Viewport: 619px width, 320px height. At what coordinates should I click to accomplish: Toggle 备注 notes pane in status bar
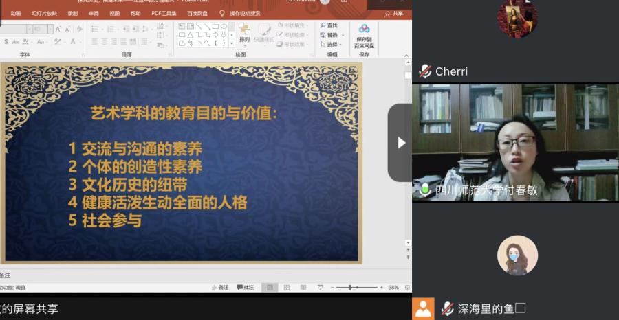(x=220, y=287)
